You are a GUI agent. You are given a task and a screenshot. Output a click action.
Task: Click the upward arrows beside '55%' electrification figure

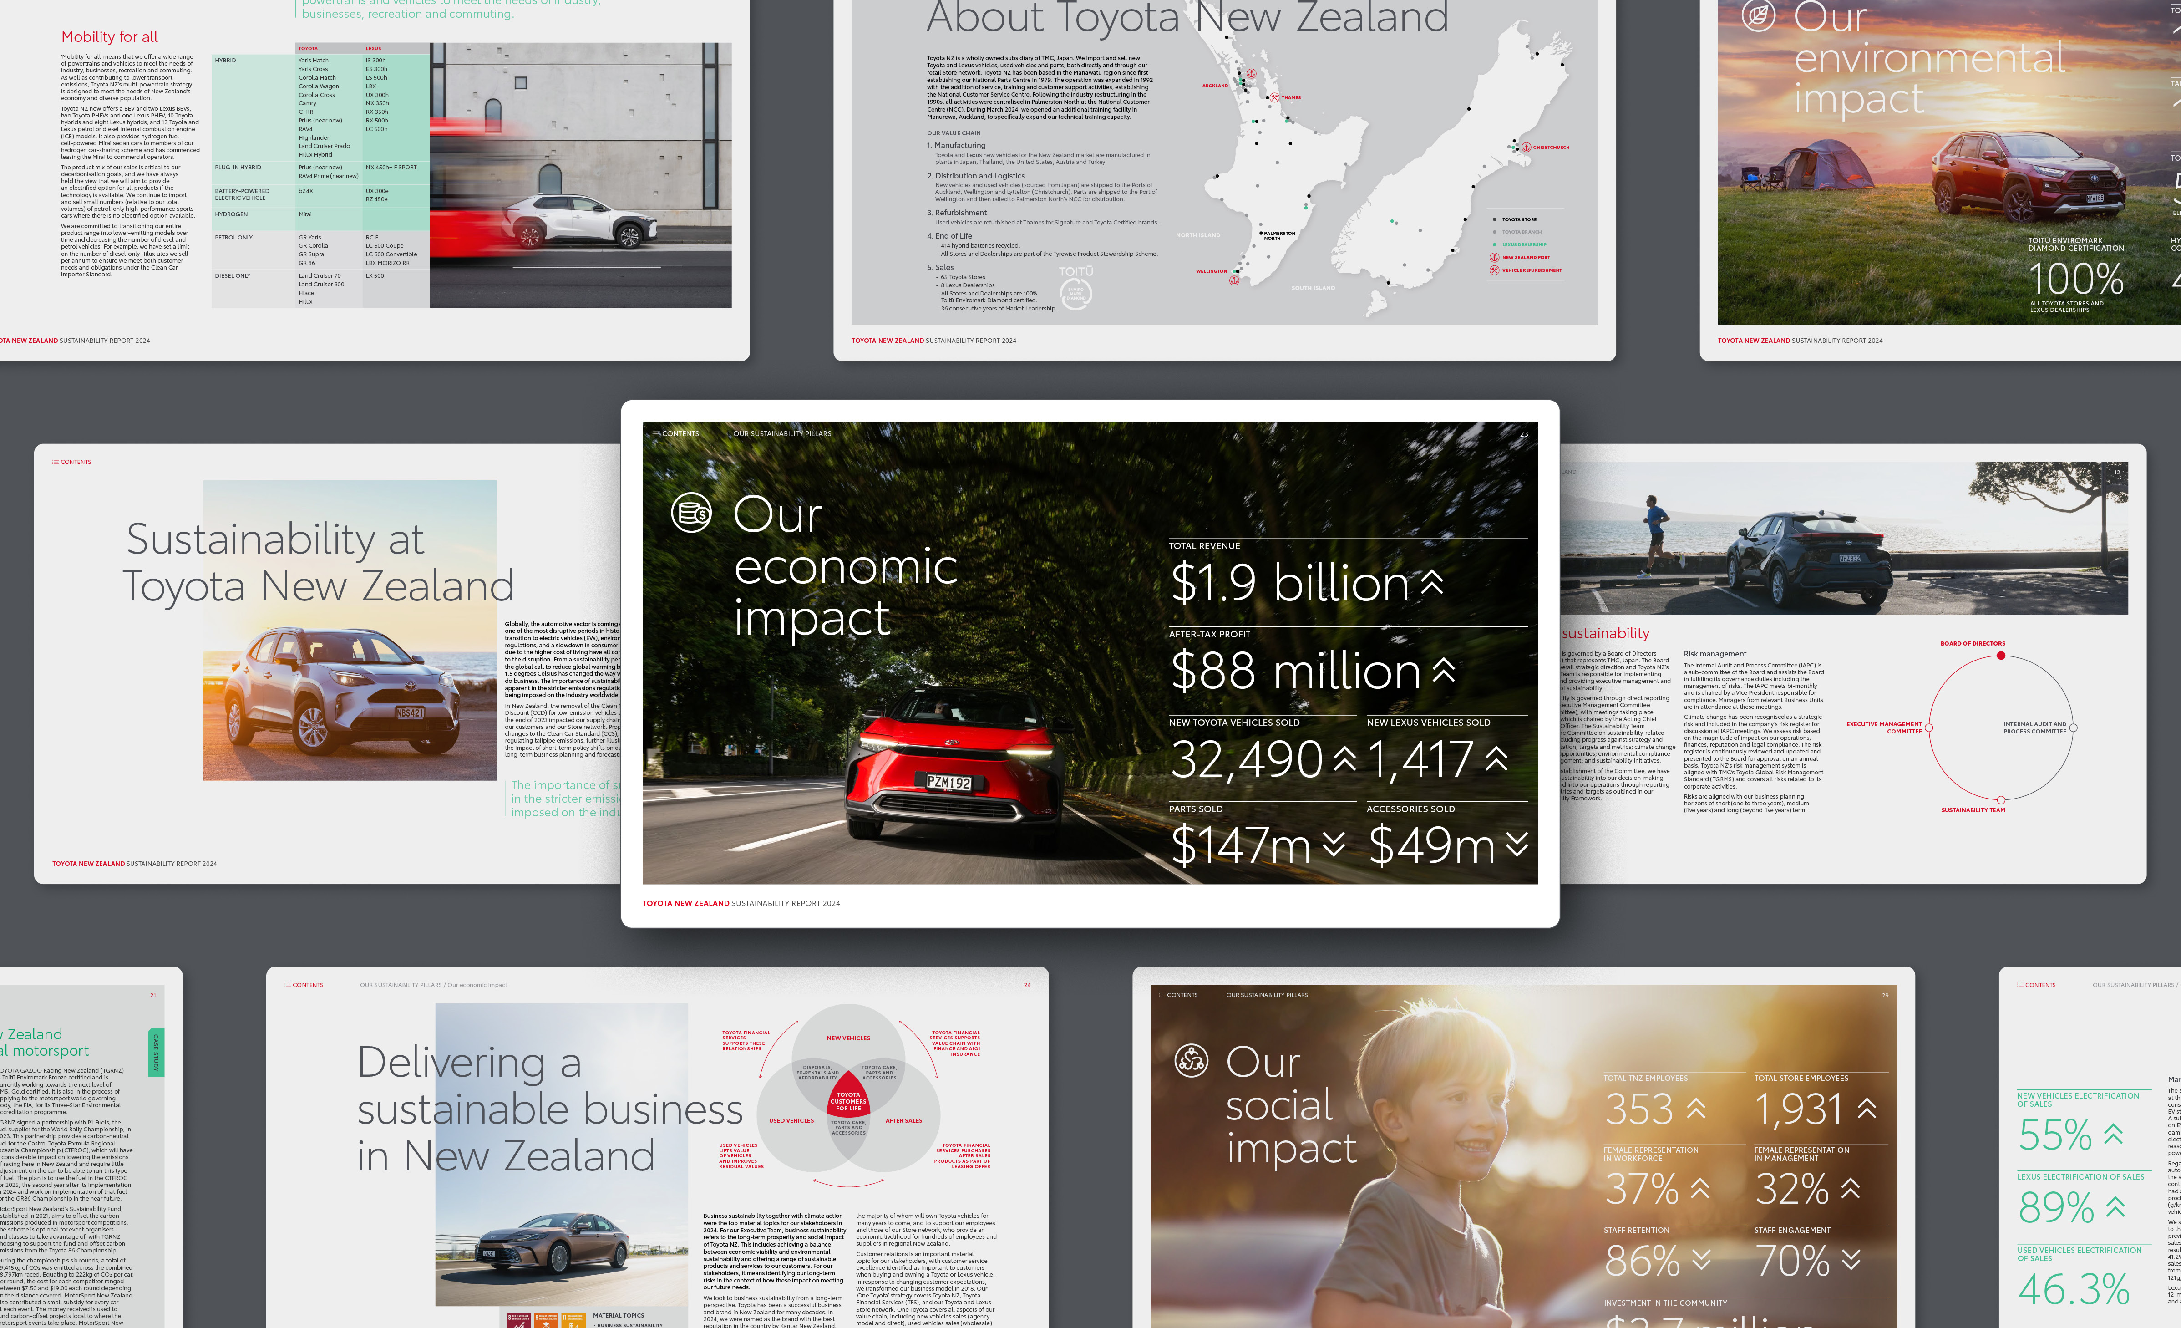coord(2113,1133)
